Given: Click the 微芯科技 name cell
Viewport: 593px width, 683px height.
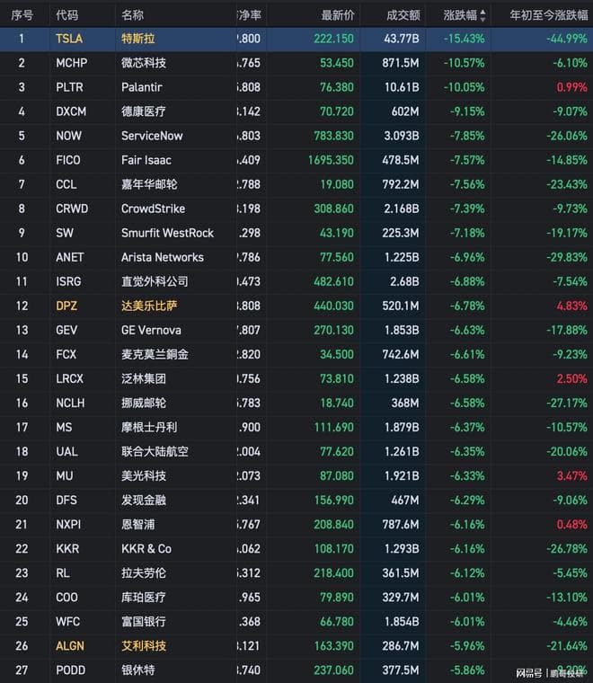Looking at the screenshot, I should pyautogui.click(x=144, y=63).
